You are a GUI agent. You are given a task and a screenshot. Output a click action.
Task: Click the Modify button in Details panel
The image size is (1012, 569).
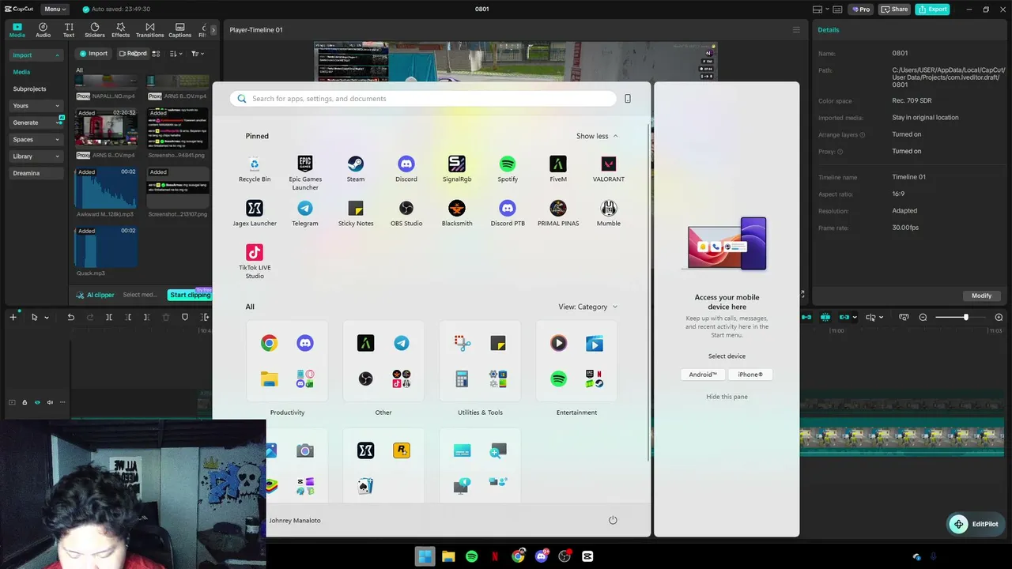click(981, 296)
